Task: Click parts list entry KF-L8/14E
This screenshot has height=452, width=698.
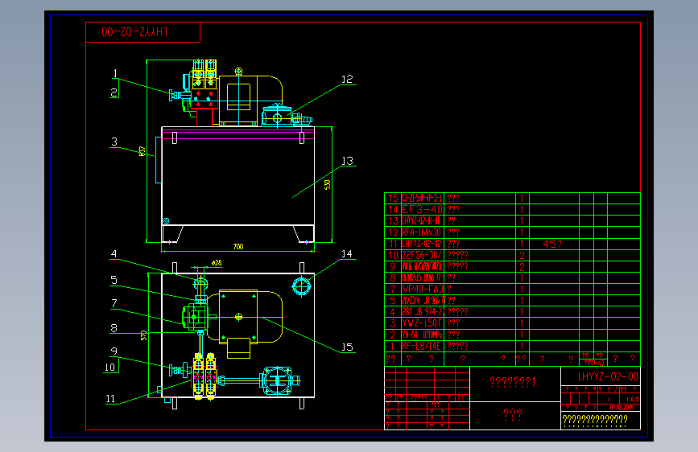Action: [x=422, y=346]
